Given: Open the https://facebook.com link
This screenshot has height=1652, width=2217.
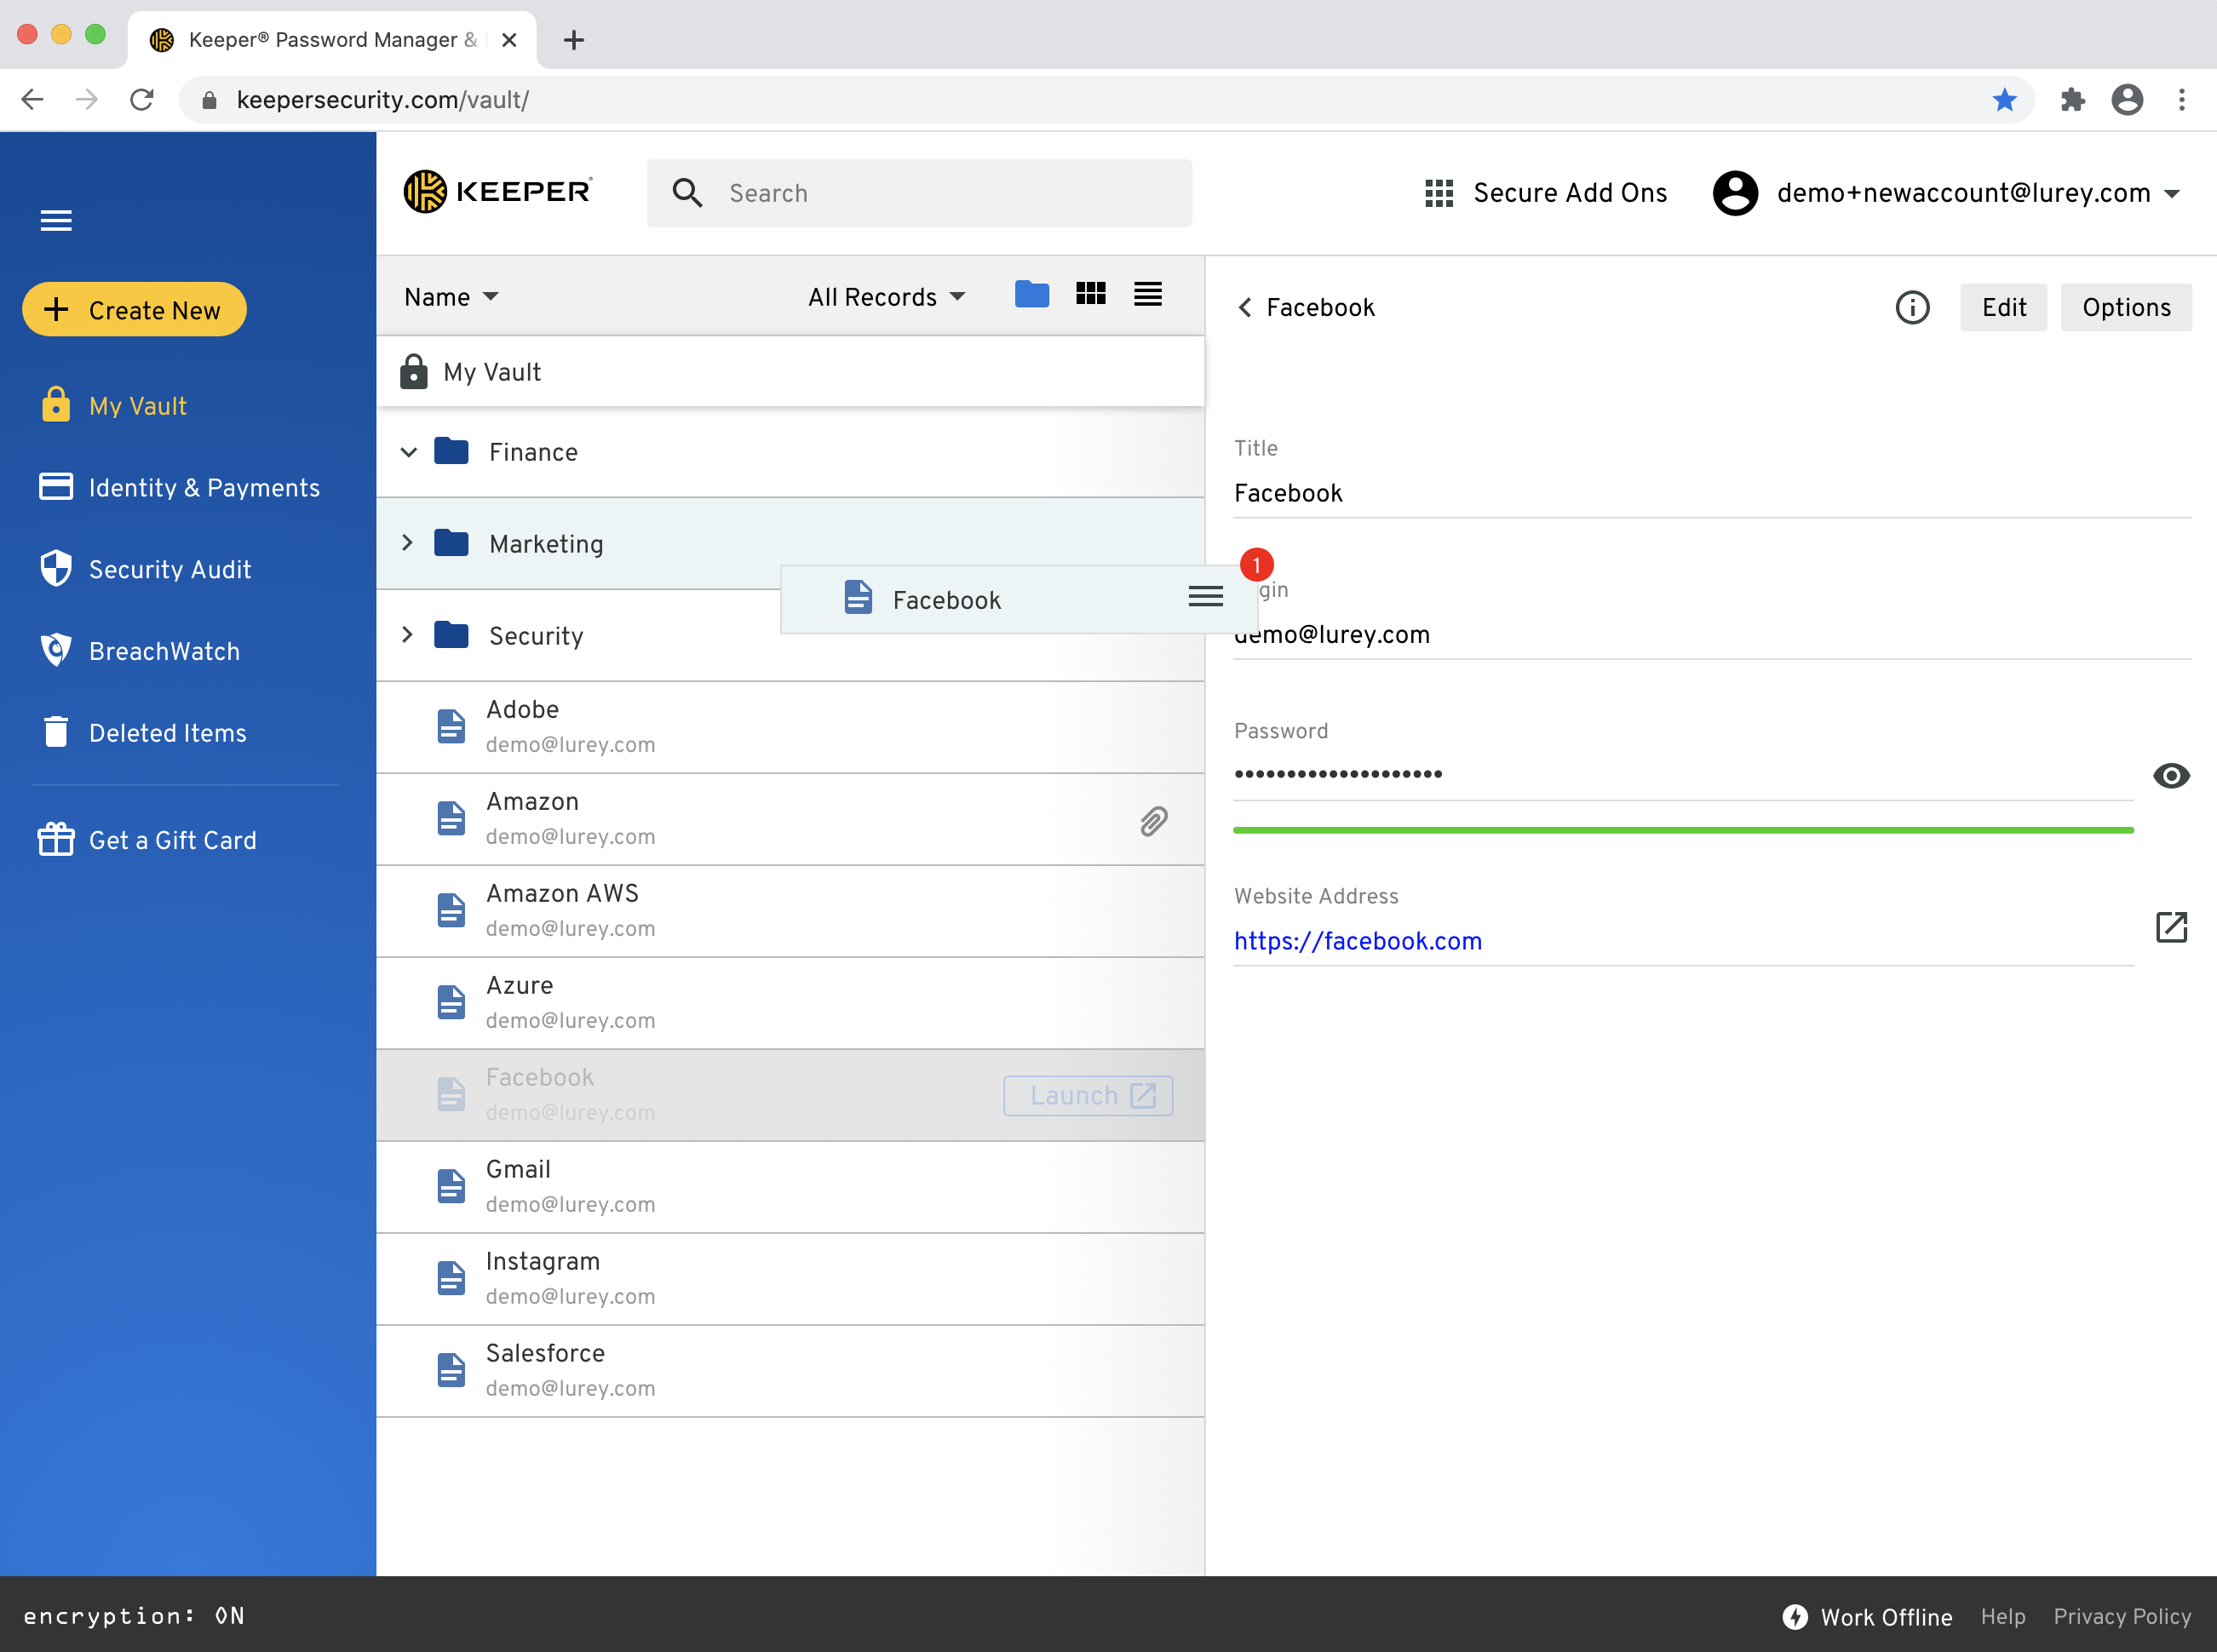Looking at the screenshot, I should (x=1357, y=942).
